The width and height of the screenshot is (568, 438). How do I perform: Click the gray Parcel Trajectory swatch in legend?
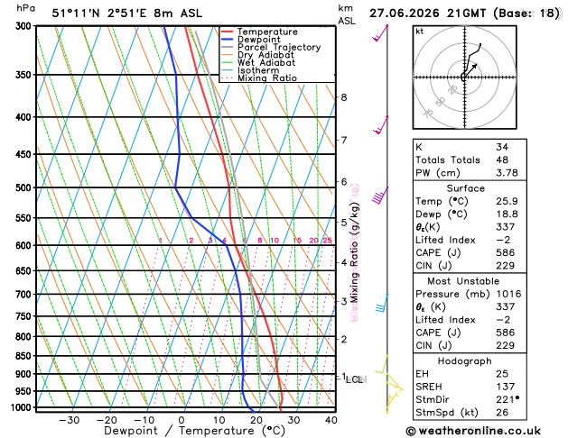coord(228,48)
